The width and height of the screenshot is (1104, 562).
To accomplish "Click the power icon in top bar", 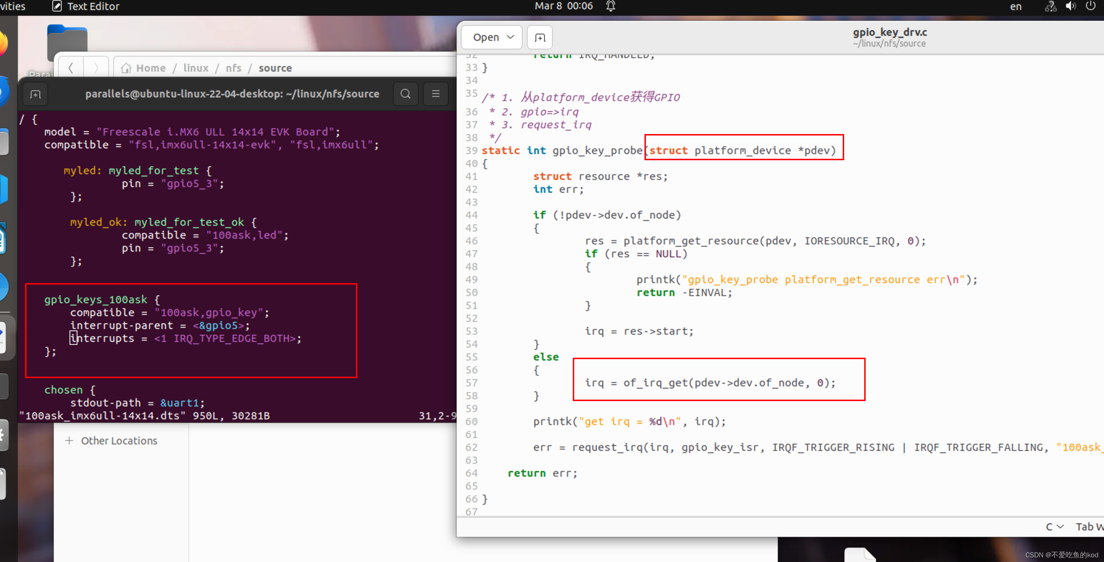I will point(1090,6).
